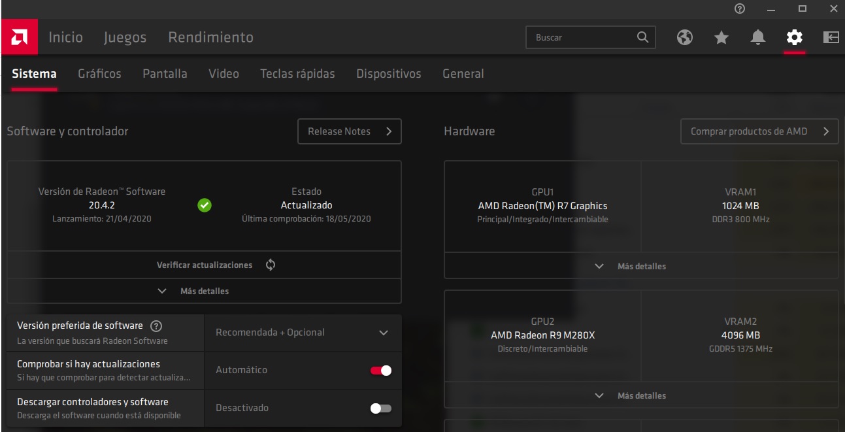Open the web browser globe icon
Viewport: 845px width, 432px height.
click(684, 37)
